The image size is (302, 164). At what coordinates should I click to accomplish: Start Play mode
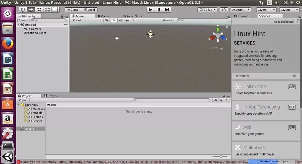150,10
